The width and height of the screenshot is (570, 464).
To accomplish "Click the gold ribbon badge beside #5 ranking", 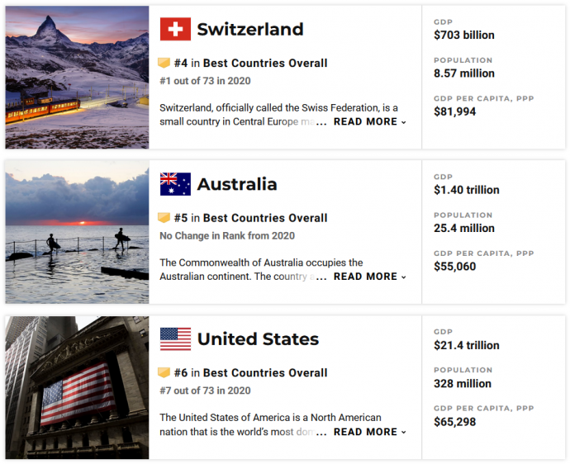I will coord(164,218).
